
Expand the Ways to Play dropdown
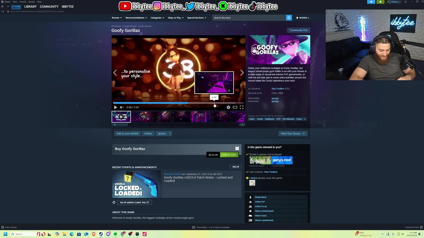(x=176, y=18)
